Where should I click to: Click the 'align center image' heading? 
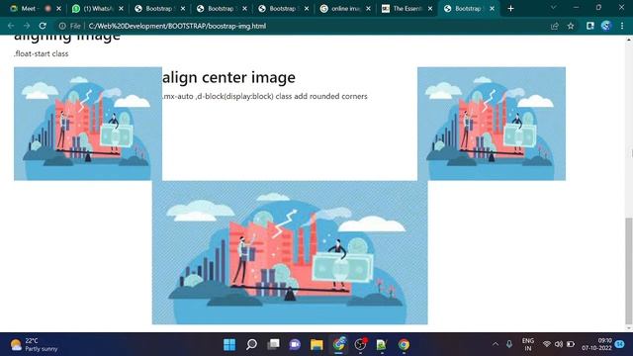click(228, 77)
